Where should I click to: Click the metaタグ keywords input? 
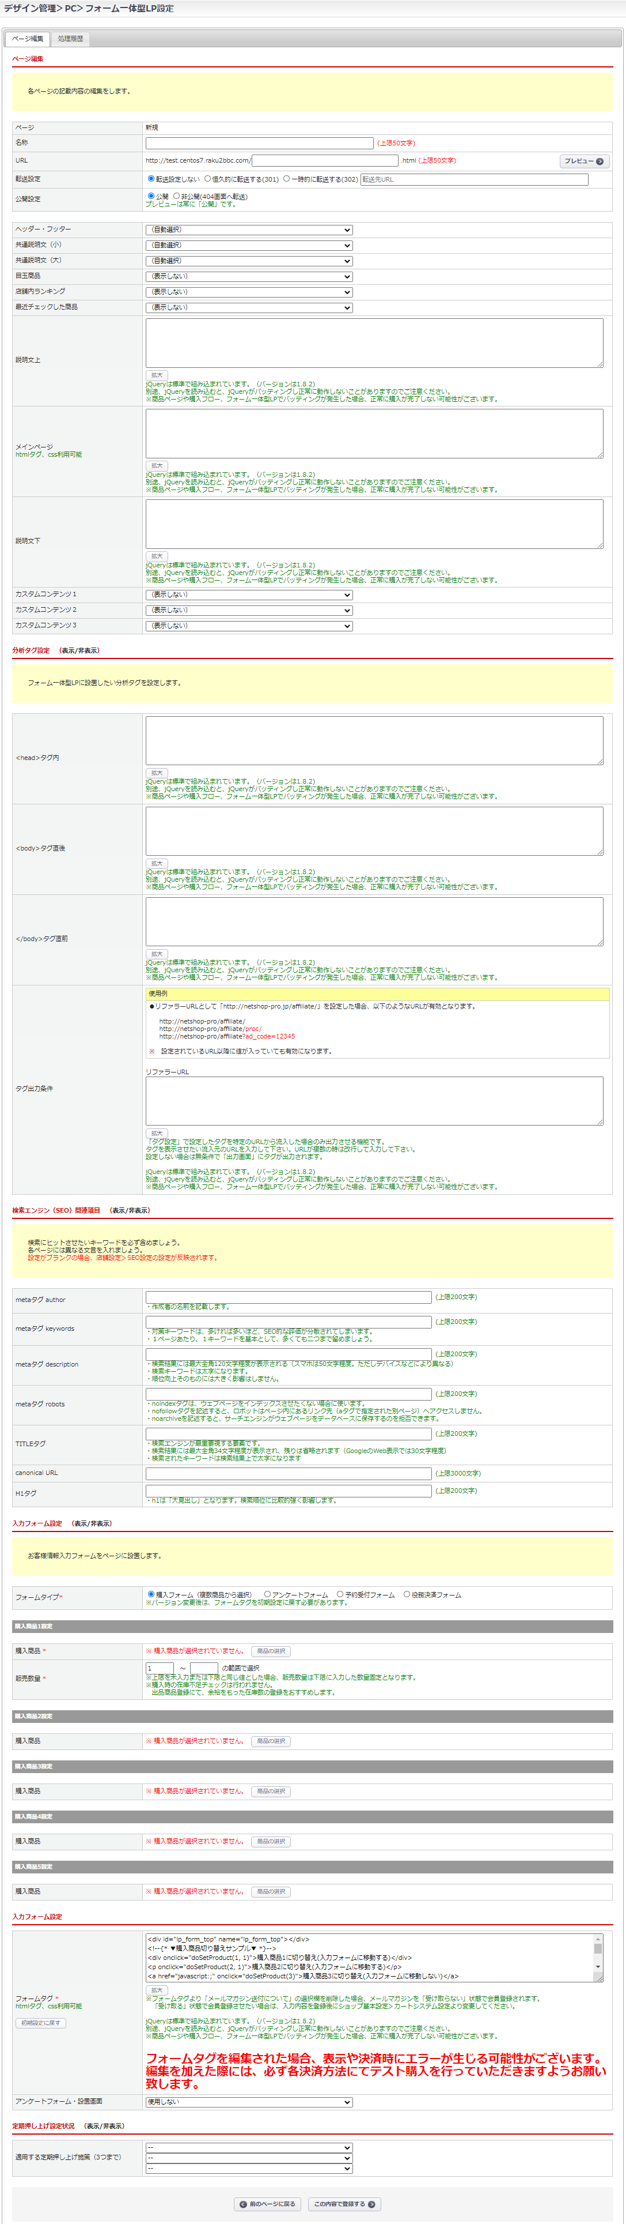point(289,1322)
